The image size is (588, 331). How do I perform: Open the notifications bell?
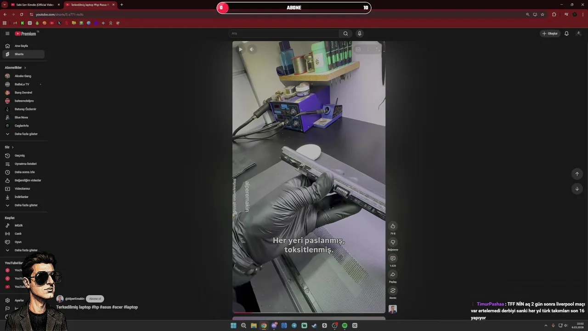(566, 34)
